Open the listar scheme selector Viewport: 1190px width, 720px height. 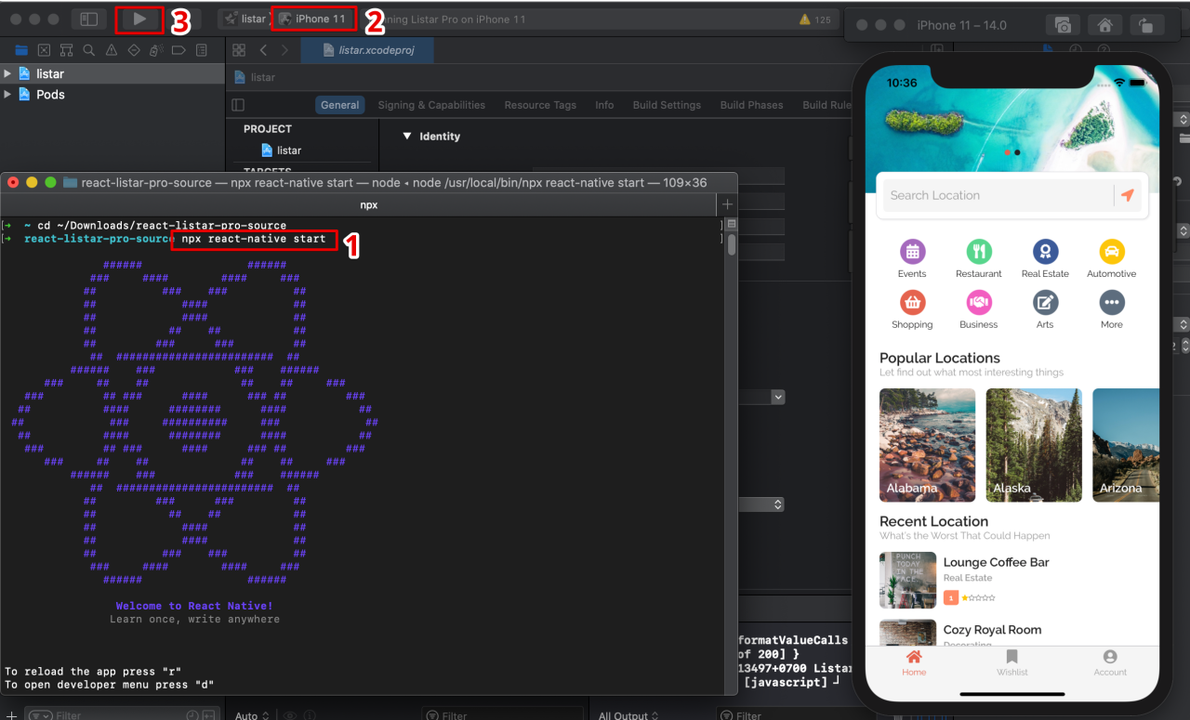pyautogui.click(x=245, y=19)
